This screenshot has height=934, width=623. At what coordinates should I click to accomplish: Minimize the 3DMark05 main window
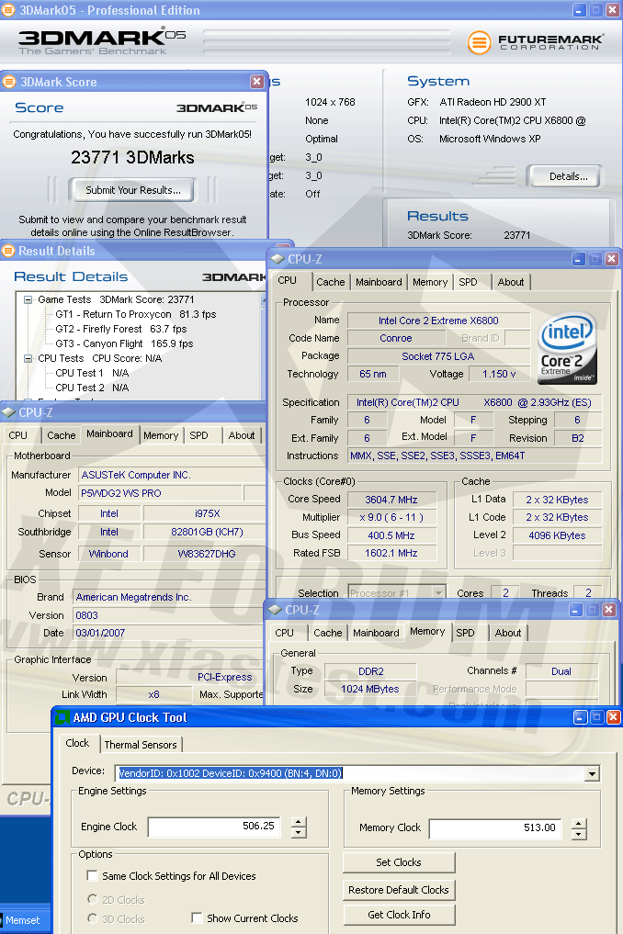(580, 10)
